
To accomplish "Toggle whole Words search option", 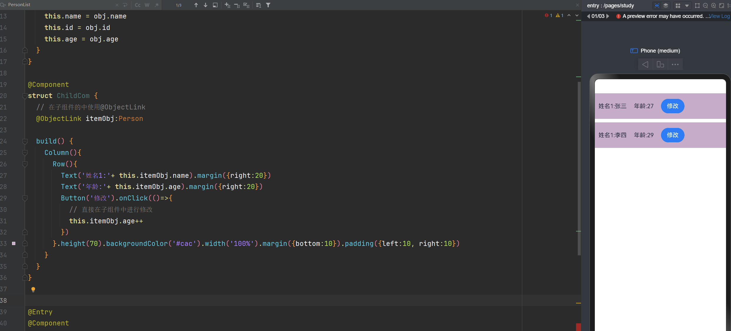I will [147, 5].
